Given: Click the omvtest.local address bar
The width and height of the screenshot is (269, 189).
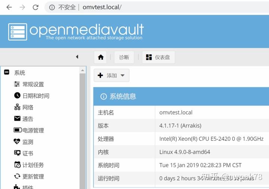Looking at the screenshot, I should [102, 7].
